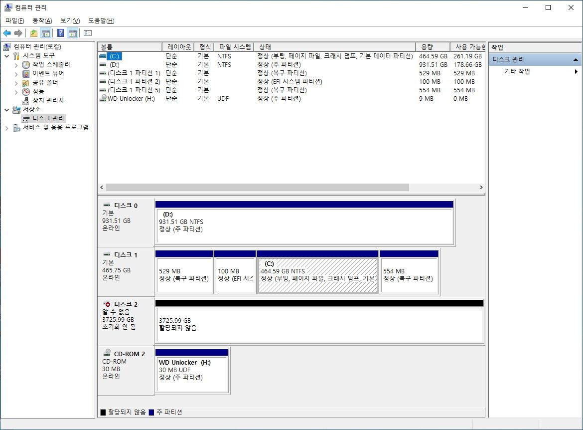Screen dimensions: 583x430
Task: Select the (디스크 1 파티션 5) row
Action: tap(291, 90)
